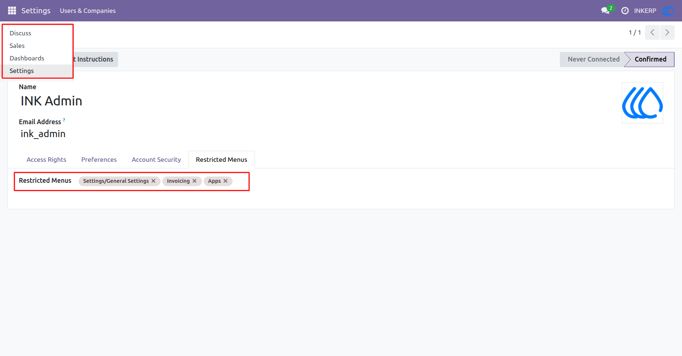Click the Apps tag label
The height and width of the screenshot is (356, 682).
214,181
